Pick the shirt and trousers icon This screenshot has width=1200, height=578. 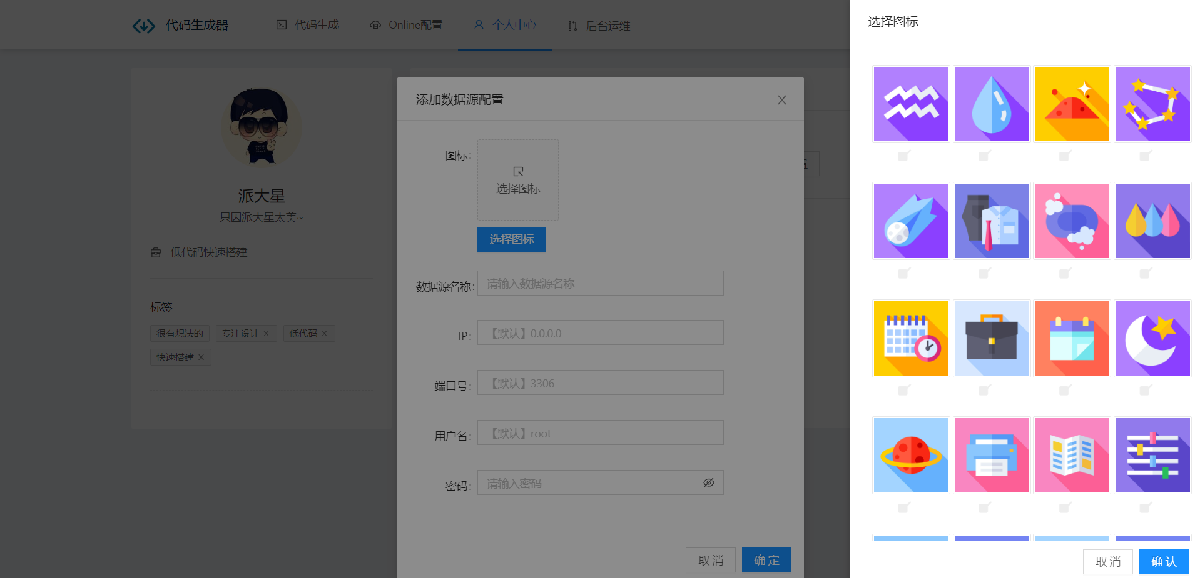click(992, 221)
